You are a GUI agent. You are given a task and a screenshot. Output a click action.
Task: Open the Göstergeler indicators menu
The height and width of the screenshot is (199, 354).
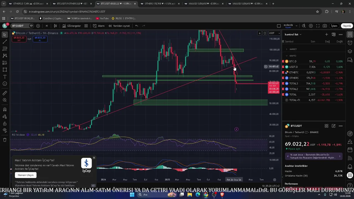pyautogui.click(x=72, y=26)
